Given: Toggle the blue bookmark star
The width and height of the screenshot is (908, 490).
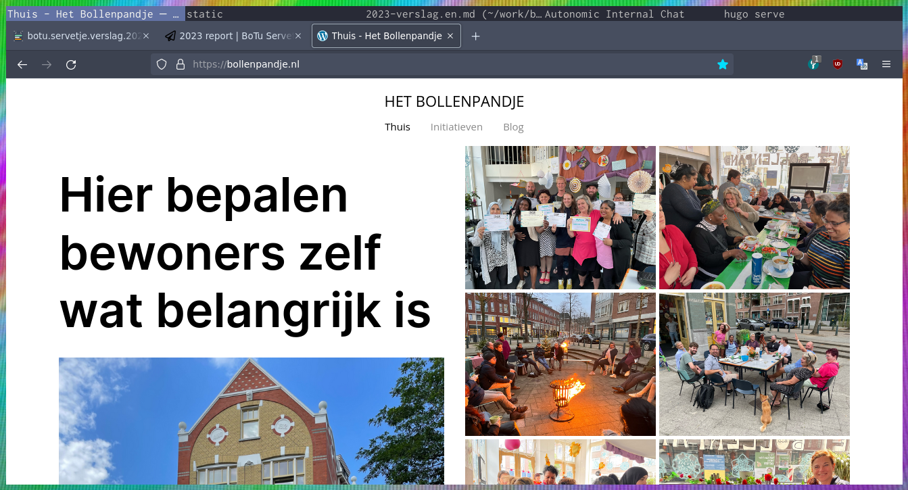Looking at the screenshot, I should coord(723,65).
